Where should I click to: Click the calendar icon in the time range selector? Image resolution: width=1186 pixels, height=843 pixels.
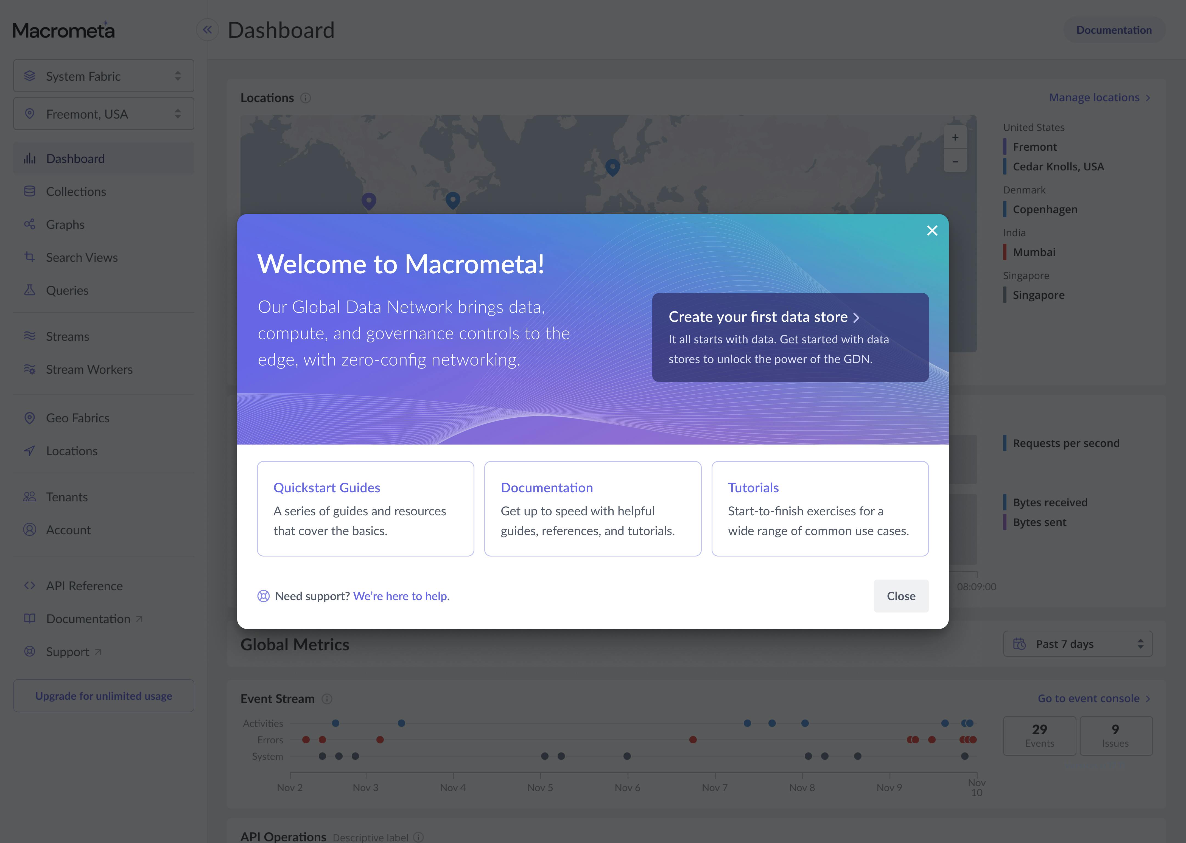click(1019, 644)
